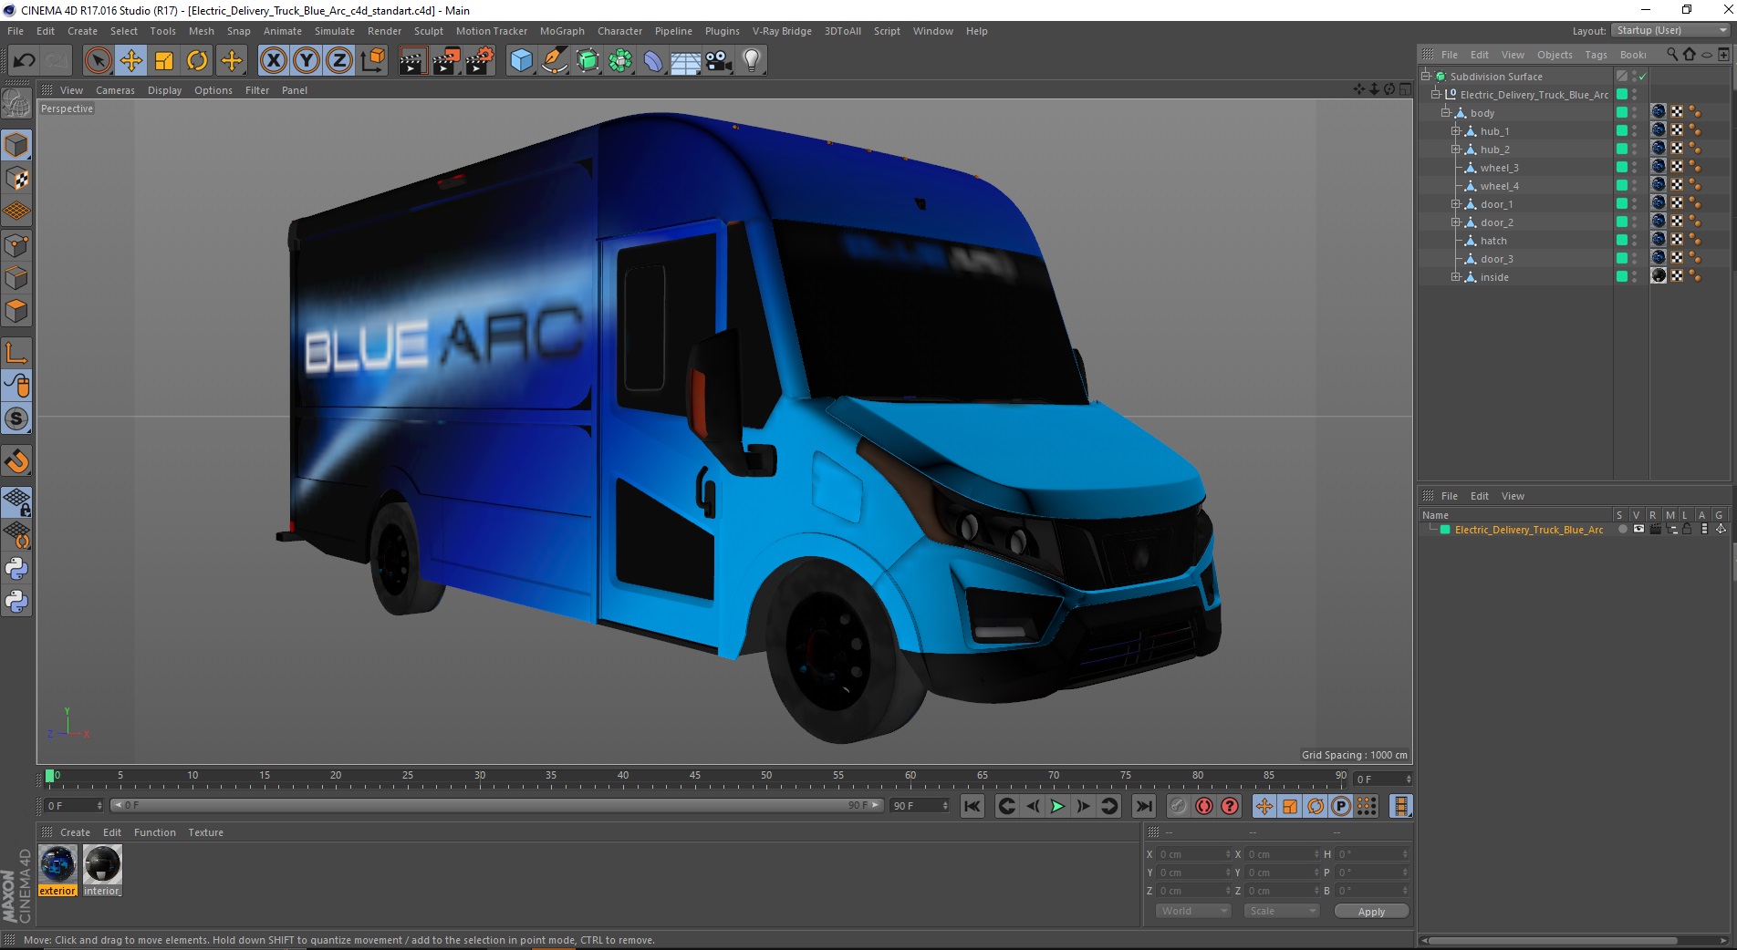Open Edit Render Settings icon
1737x950 pixels.
[479, 61]
